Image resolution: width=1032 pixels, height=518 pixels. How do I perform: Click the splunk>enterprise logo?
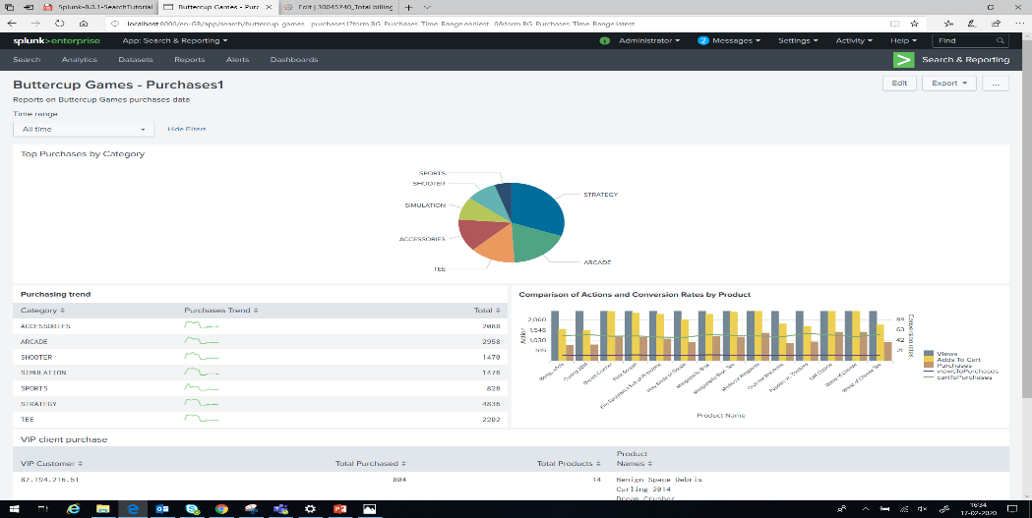[x=57, y=40]
